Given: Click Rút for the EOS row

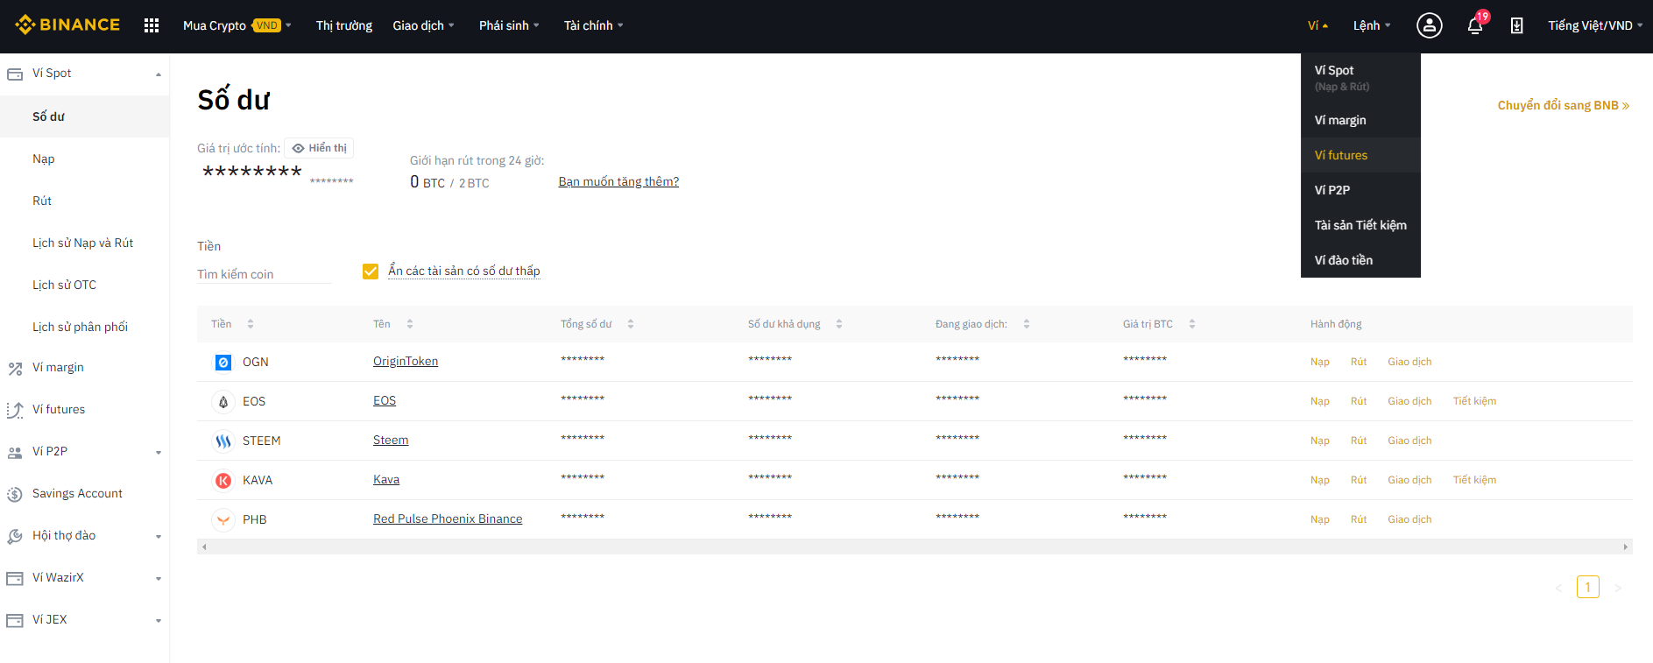Looking at the screenshot, I should tap(1359, 401).
